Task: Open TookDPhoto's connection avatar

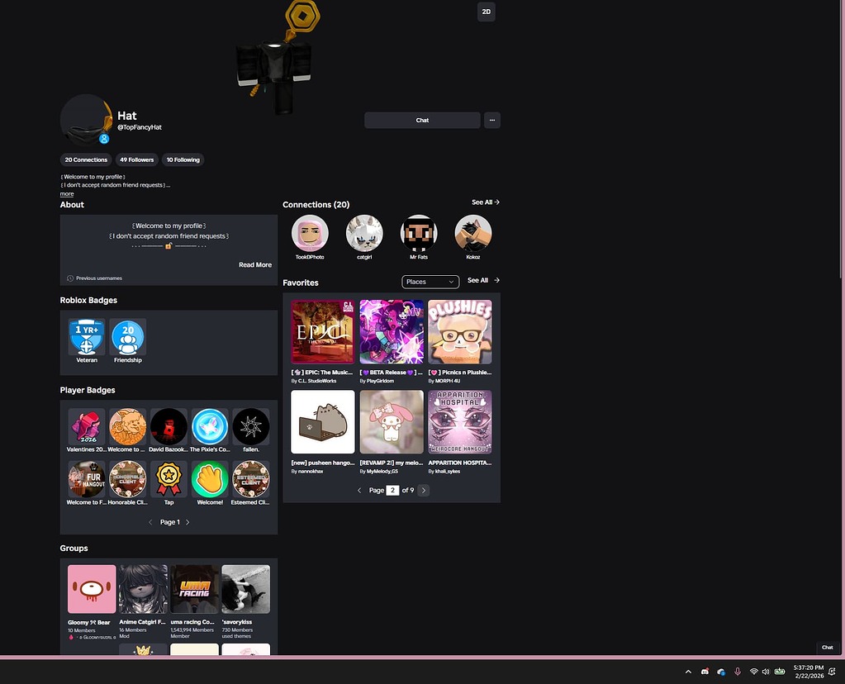Action: point(310,234)
